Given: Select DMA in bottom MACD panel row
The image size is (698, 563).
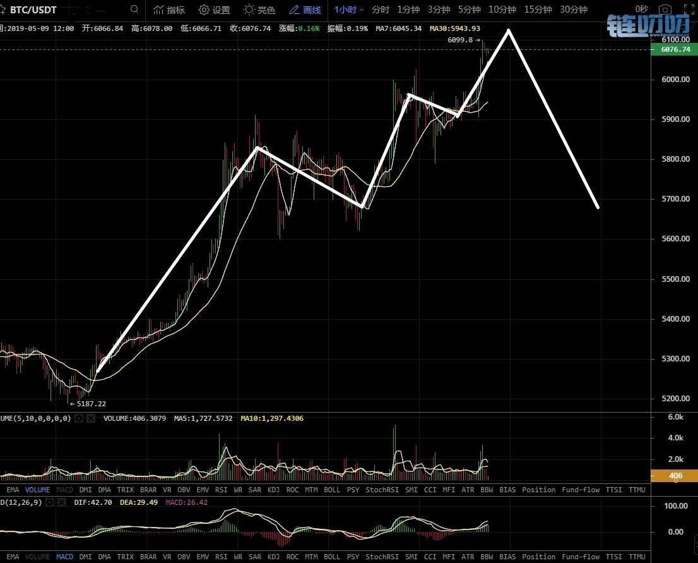Looking at the screenshot, I should (104, 556).
